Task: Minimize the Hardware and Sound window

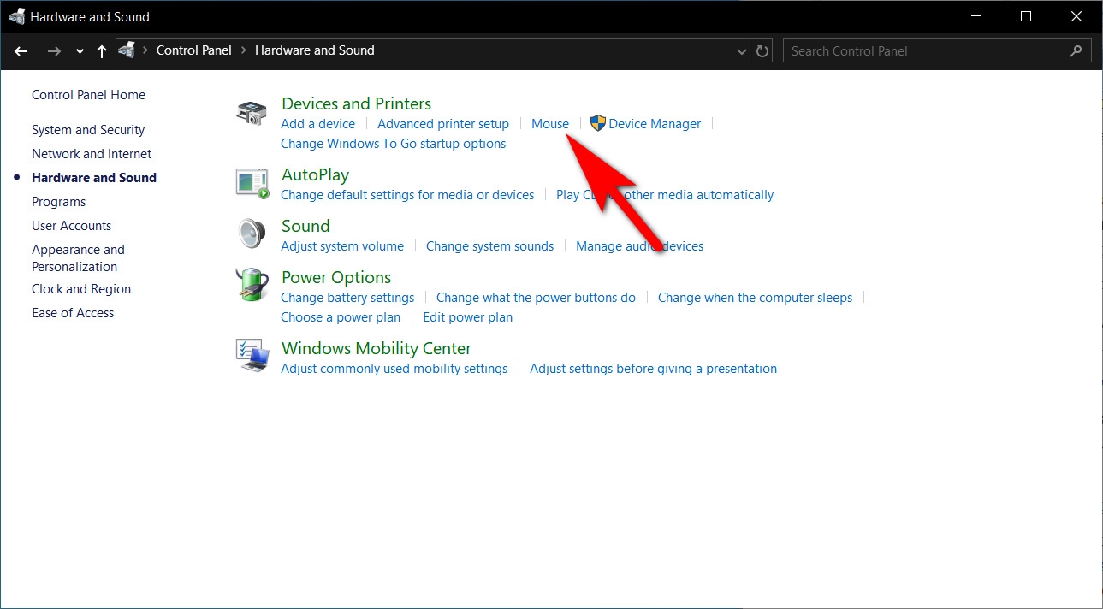Action: click(976, 16)
